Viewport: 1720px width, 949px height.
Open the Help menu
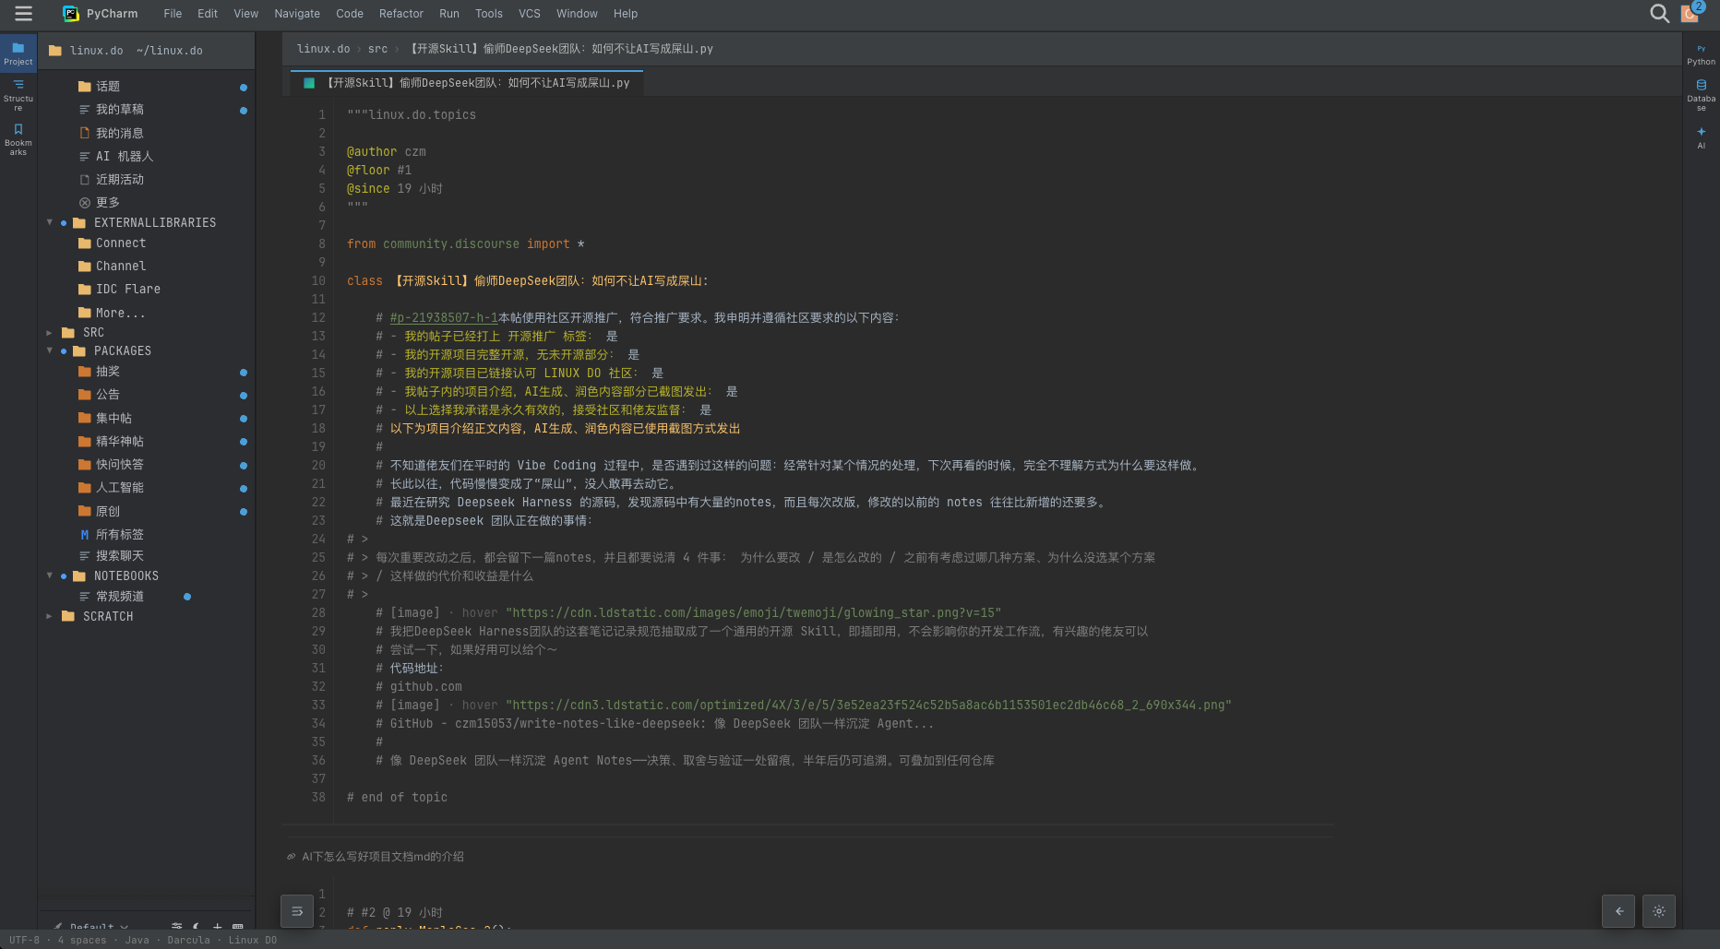click(626, 14)
